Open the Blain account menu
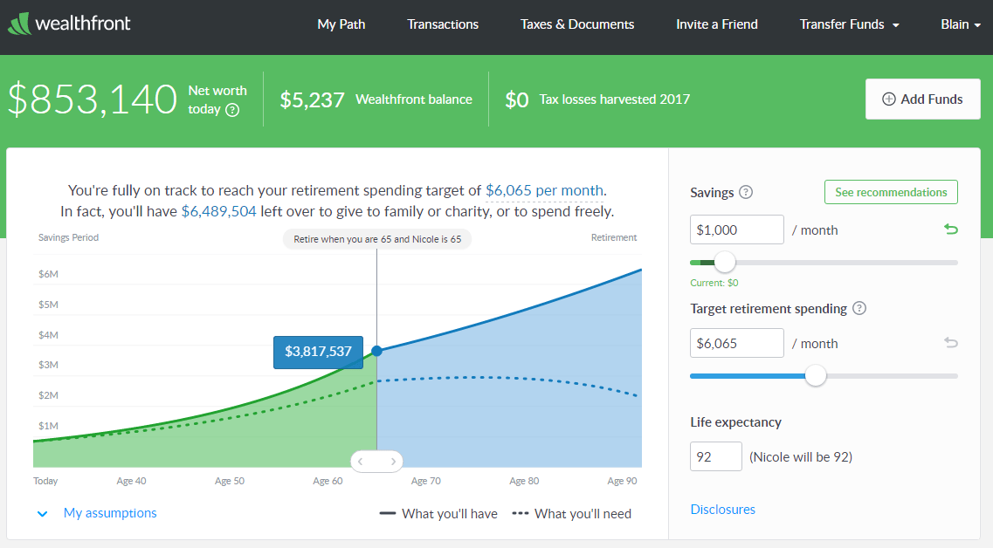Viewport: 993px width, 548px height. 961,24
